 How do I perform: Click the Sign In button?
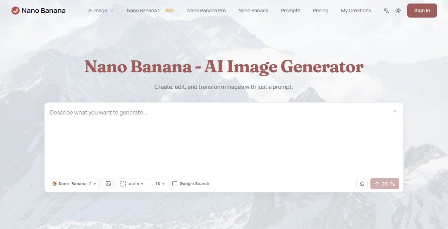422,11
